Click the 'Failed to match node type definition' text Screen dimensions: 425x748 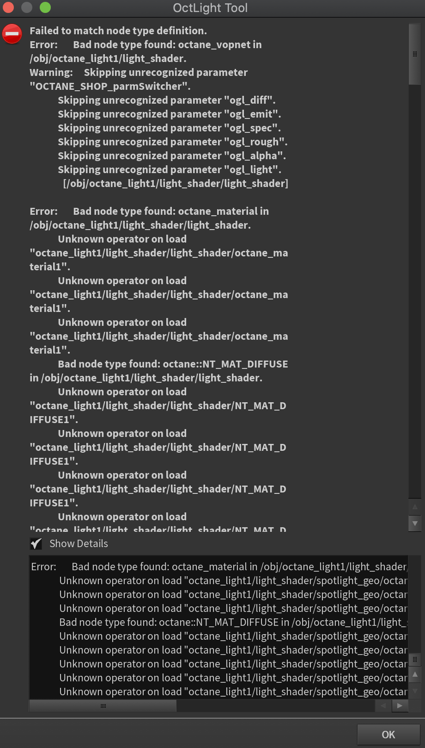click(x=118, y=31)
